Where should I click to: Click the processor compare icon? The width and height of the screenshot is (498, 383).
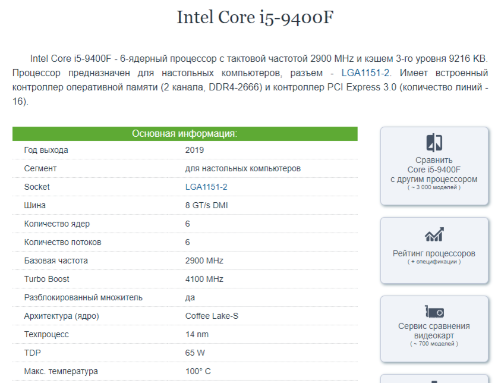point(434,142)
